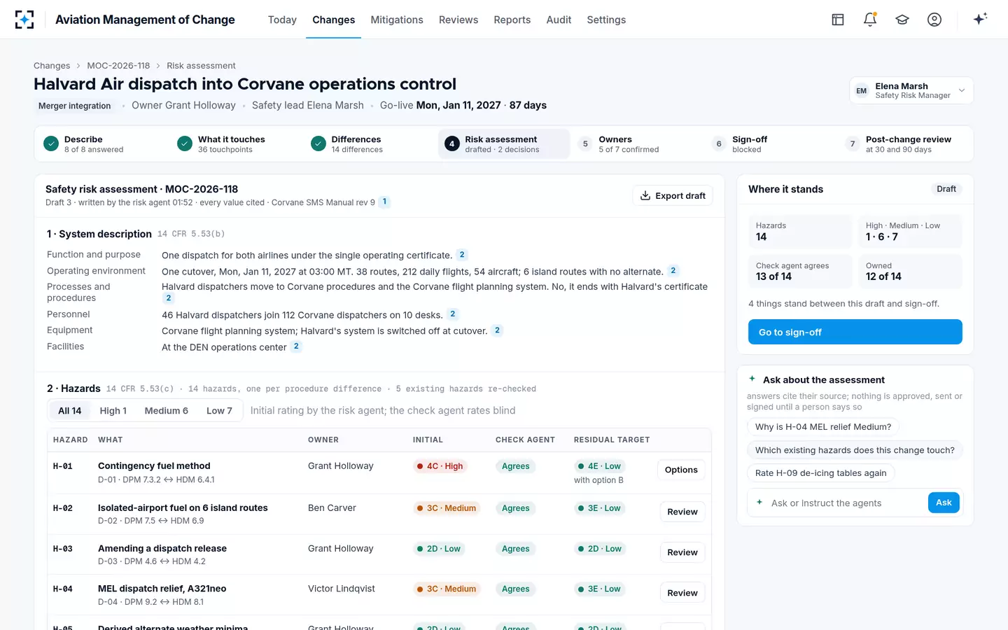Open citation 2 under Processes and procedures text
Screen dimensions: 1008x630
168,298
